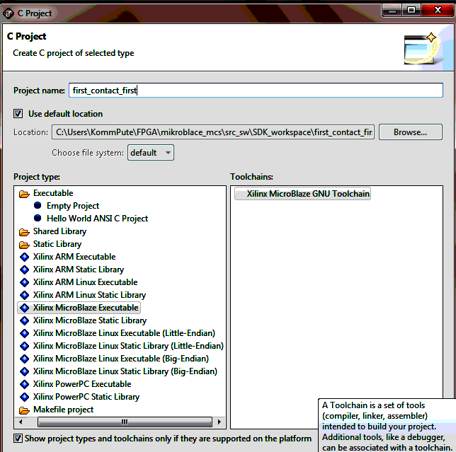This screenshot has height=452, width=456.
Task: Open the Choose file system dropdown
Action: point(151,153)
